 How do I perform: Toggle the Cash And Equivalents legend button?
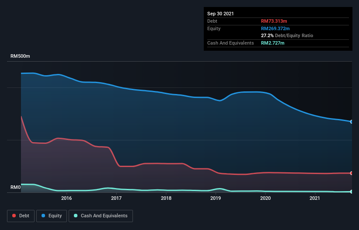101,216
